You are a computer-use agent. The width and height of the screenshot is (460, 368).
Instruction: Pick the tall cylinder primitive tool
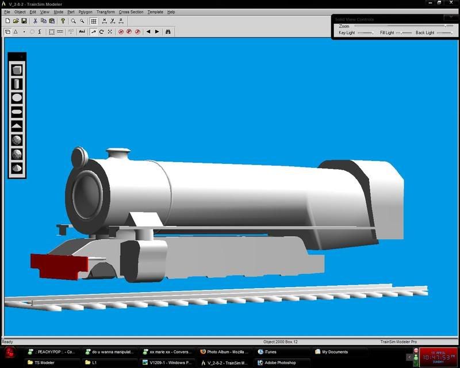point(17,84)
